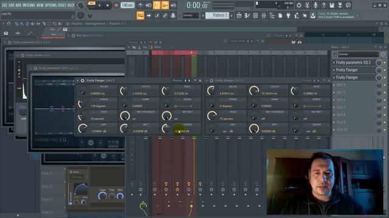
Task: Toggle INV FEEDBACK knob set to on
Action: (125, 116)
